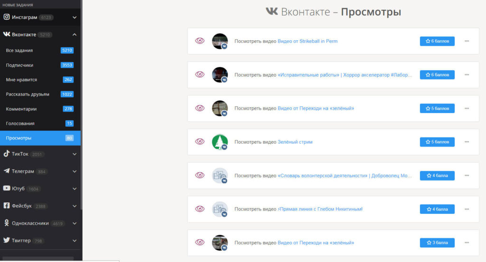
Task: Collapse the Вконтакте section chevron
Action: [75, 35]
